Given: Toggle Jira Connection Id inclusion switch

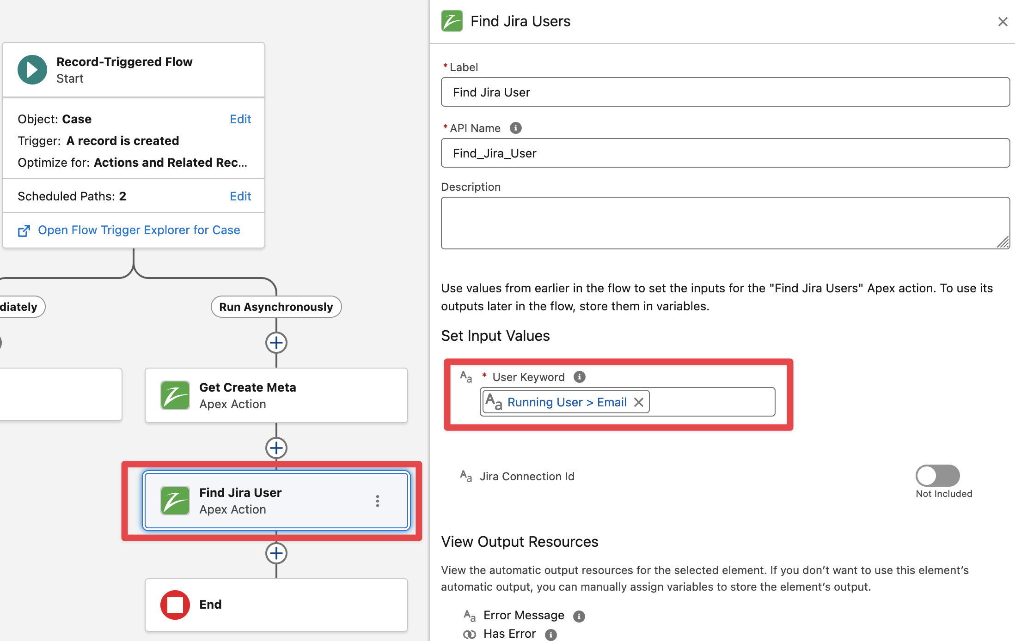Looking at the screenshot, I should click(x=937, y=476).
